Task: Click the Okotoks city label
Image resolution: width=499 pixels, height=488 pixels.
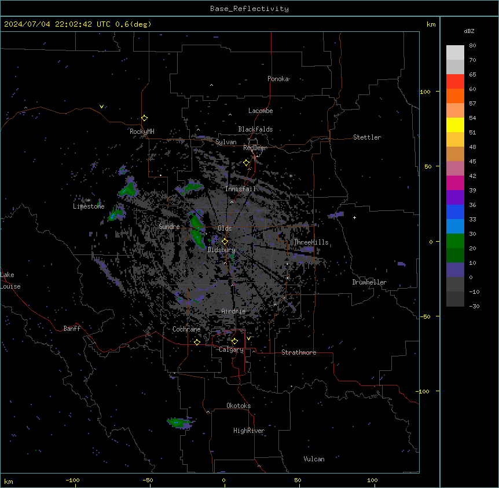Action: [239, 406]
